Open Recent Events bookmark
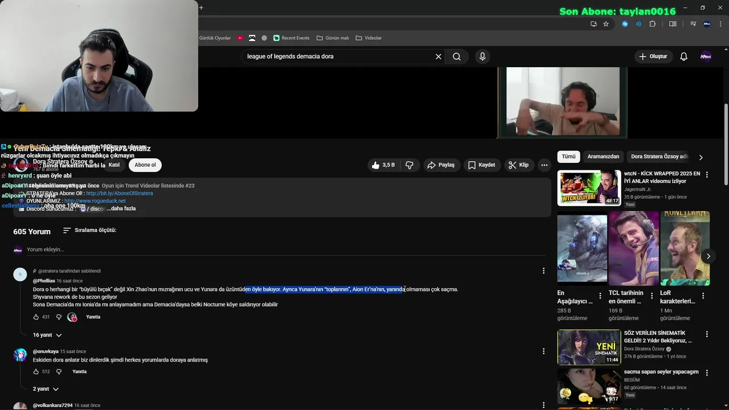The height and width of the screenshot is (410, 729). click(291, 38)
